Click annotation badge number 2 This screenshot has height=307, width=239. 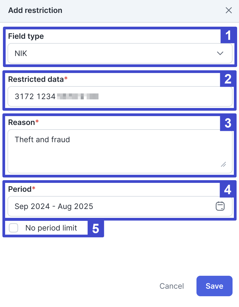pyautogui.click(x=228, y=79)
